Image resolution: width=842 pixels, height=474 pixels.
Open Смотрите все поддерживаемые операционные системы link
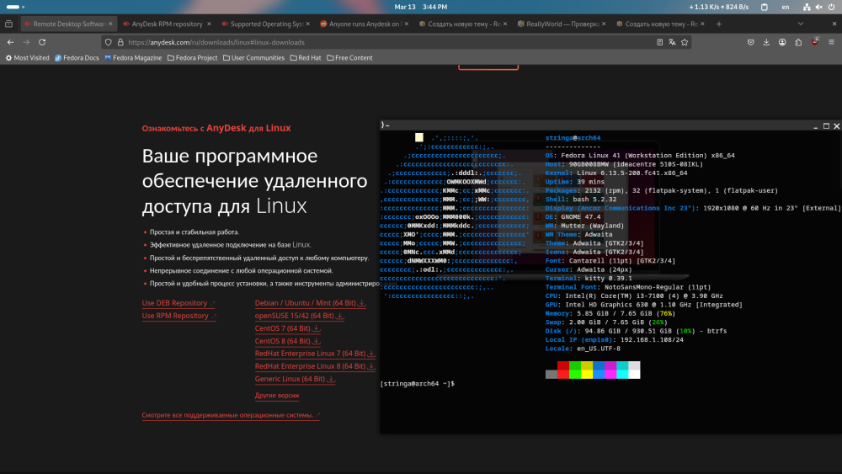231,416
